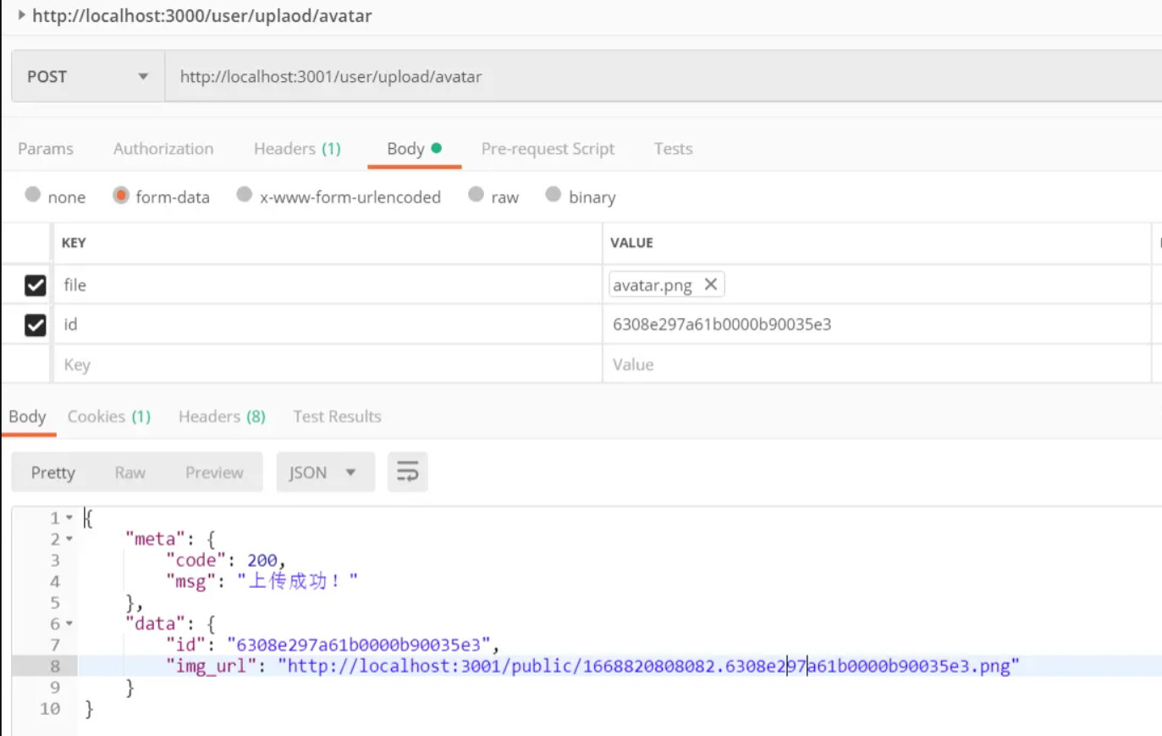Select the request Body tab

414,149
